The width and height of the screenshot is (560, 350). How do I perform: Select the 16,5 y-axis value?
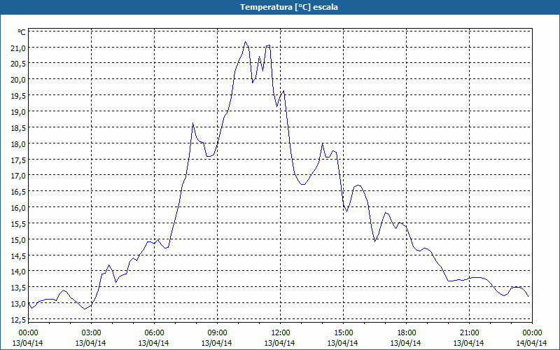tap(18, 192)
